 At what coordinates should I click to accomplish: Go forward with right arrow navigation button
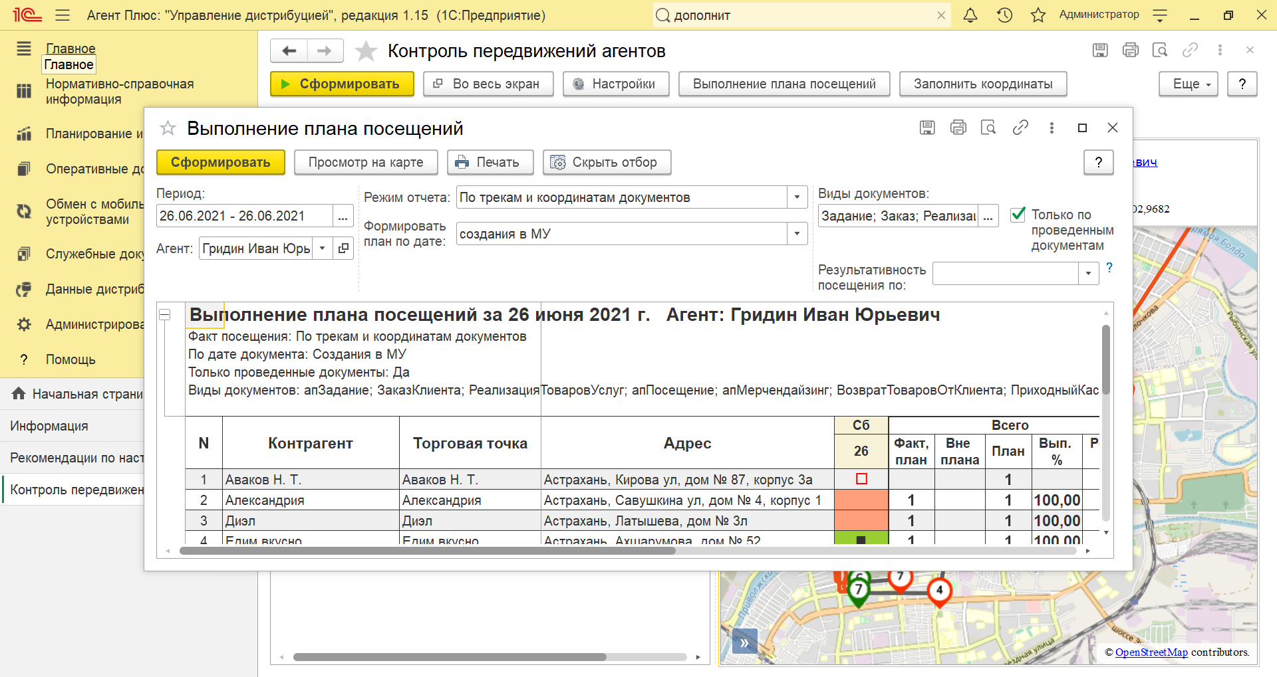(325, 50)
